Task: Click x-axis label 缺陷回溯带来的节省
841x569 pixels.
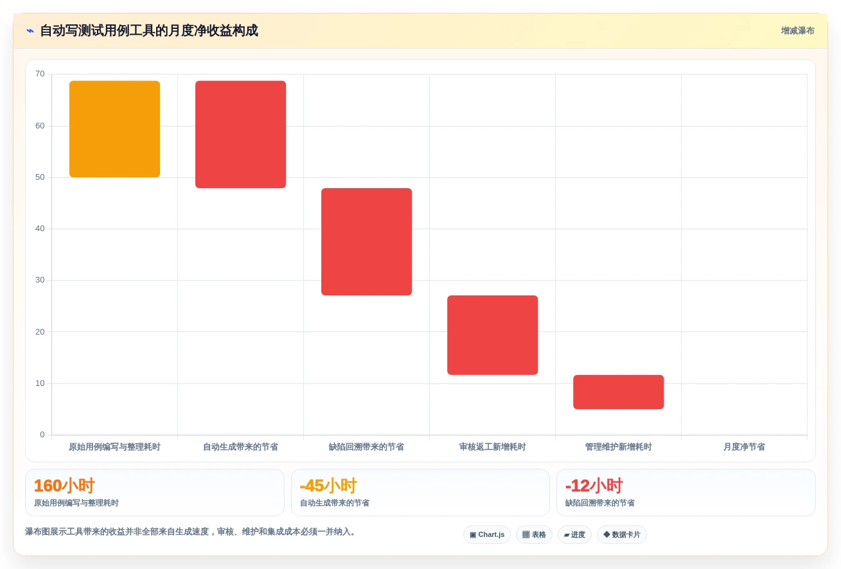Action: [x=366, y=447]
